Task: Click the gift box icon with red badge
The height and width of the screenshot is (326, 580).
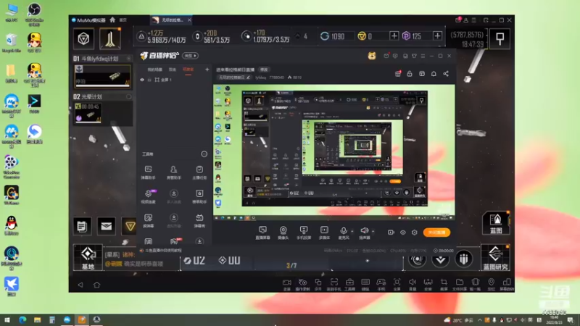Action: (x=398, y=74)
